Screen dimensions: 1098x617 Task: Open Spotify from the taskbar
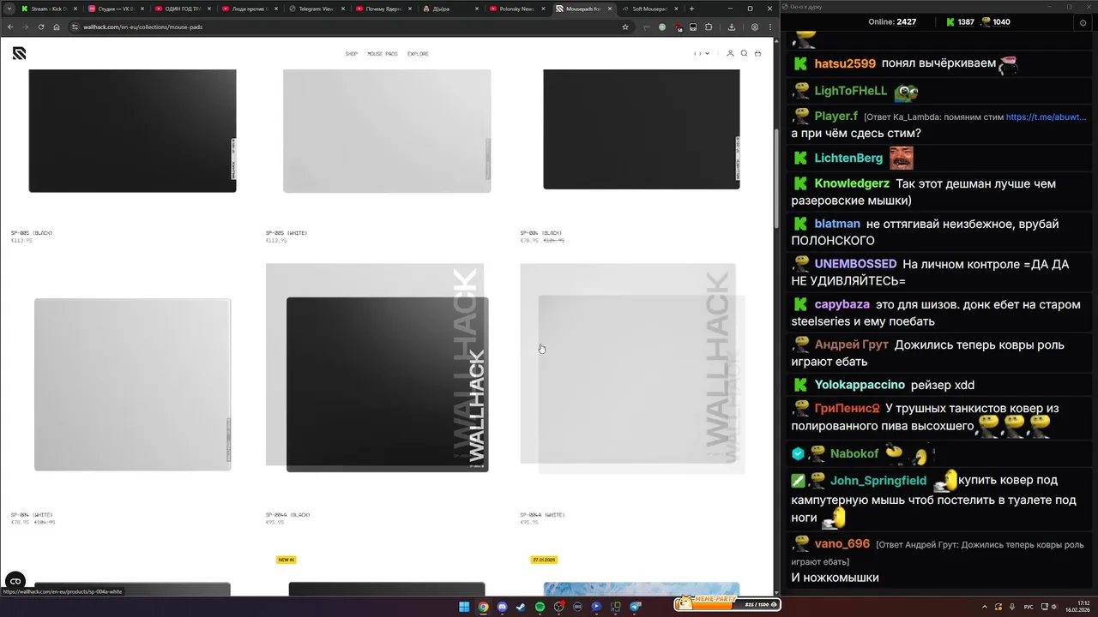pyautogui.click(x=540, y=607)
